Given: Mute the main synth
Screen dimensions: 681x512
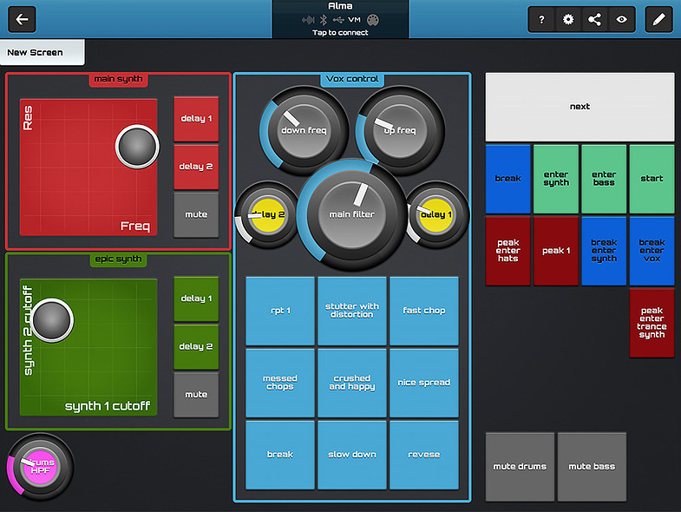Looking at the screenshot, I should point(196,214).
